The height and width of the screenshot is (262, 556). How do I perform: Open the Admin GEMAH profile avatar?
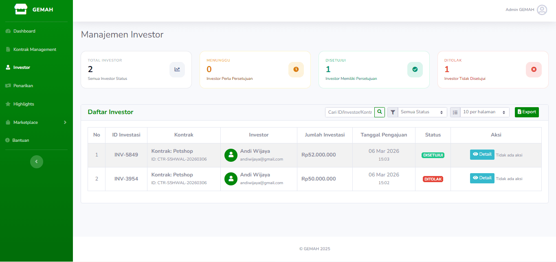(x=542, y=10)
